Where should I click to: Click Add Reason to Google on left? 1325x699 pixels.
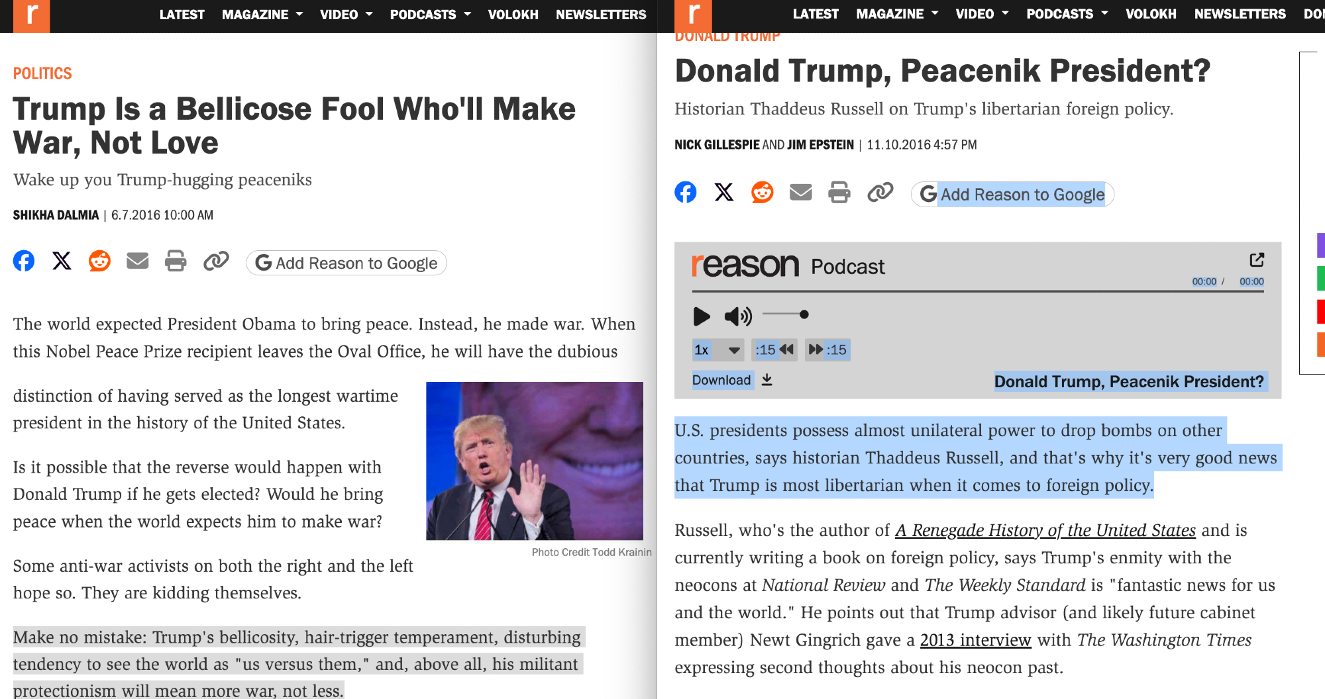[x=346, y=263]
